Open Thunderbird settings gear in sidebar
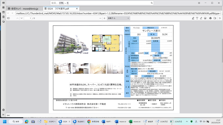223x125 pixels. 3,110
